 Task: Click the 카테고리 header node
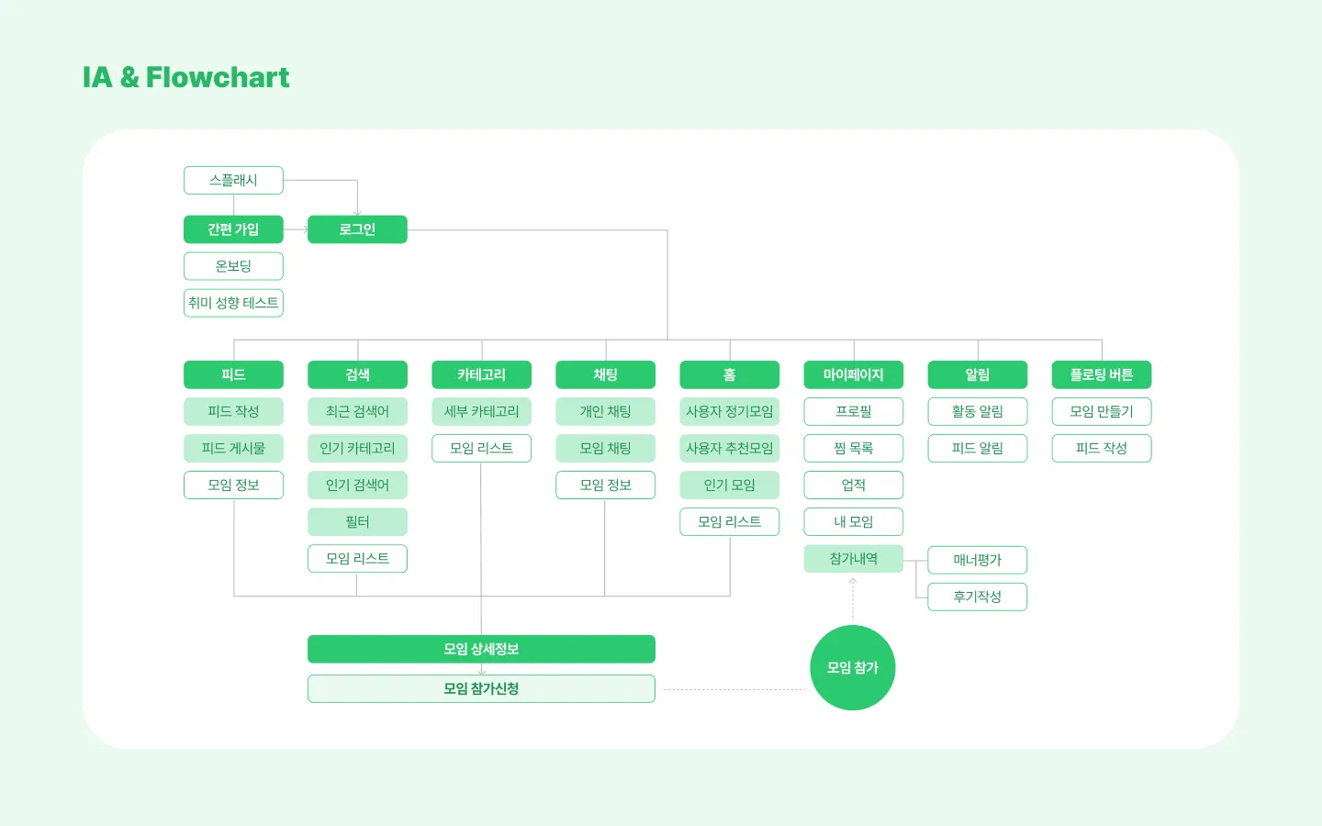(x=481, y=374)
